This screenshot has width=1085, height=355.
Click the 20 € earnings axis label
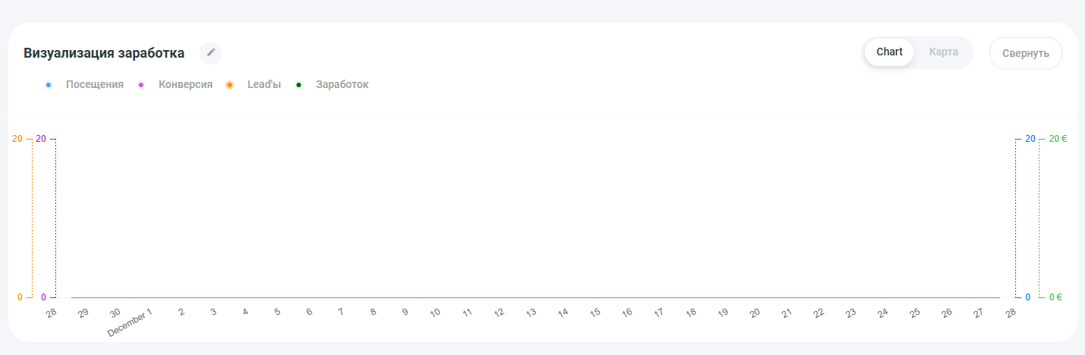[1058, 139]
